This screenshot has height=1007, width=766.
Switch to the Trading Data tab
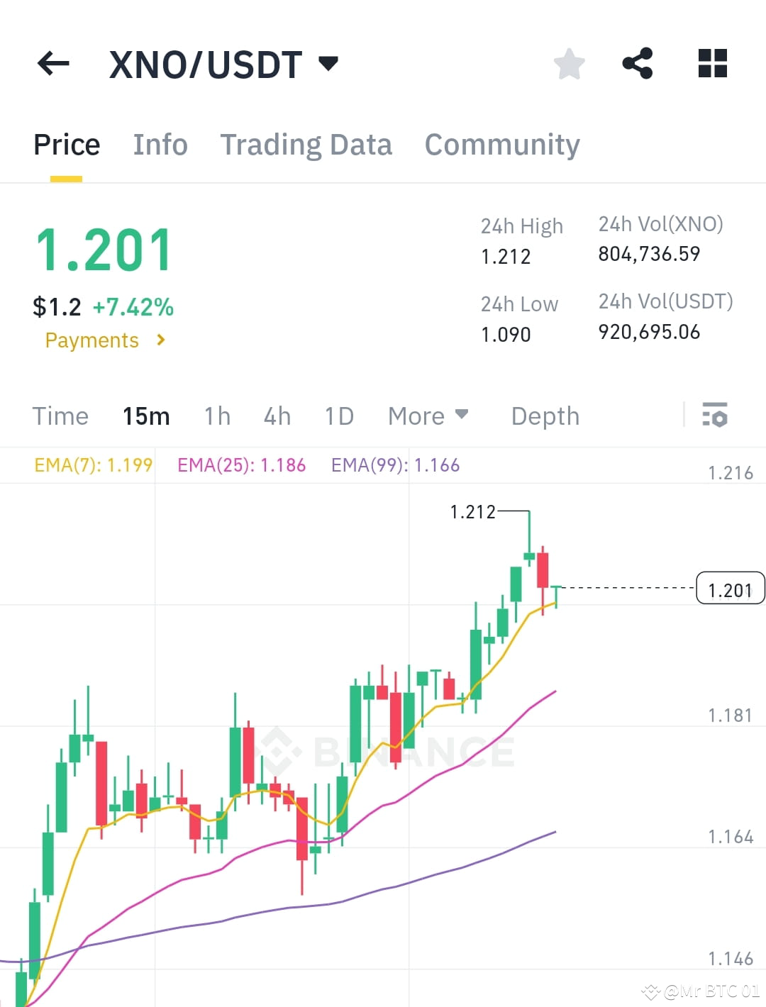tap(306, 144)
